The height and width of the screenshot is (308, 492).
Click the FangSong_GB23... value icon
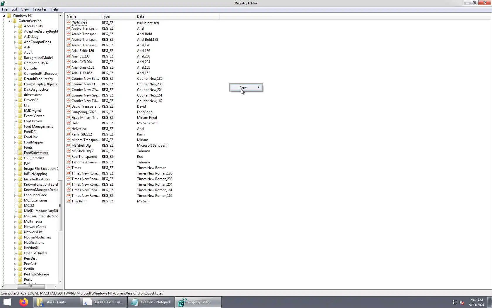68,112
